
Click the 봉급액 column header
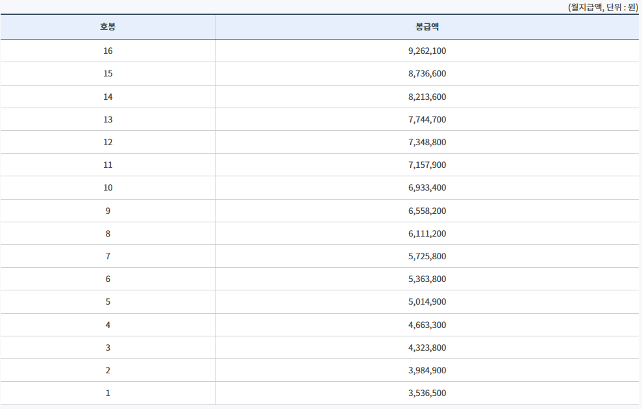pos(427,27)
